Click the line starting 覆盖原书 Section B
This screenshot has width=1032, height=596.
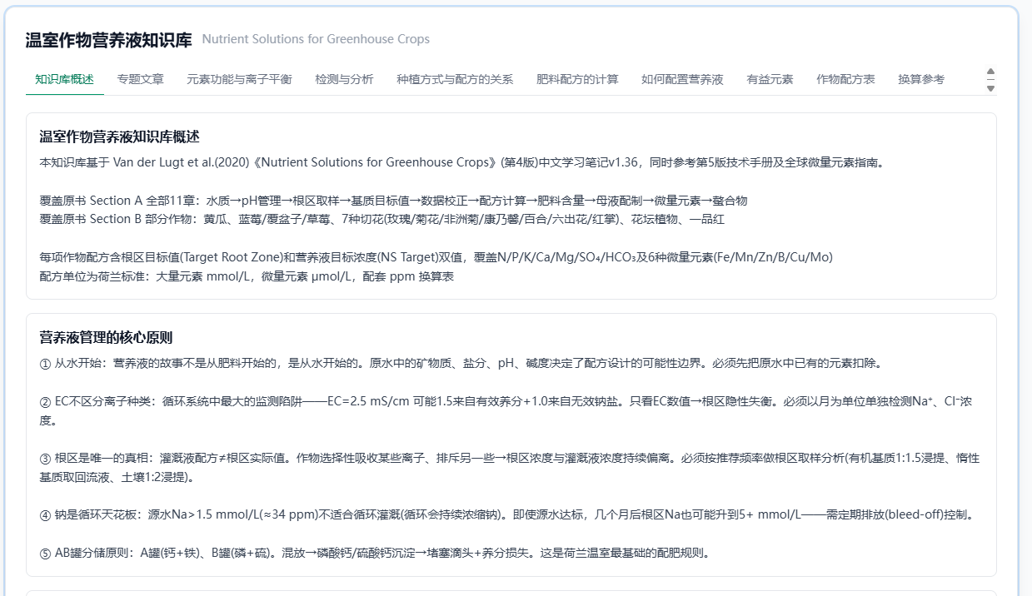point(382,219)
